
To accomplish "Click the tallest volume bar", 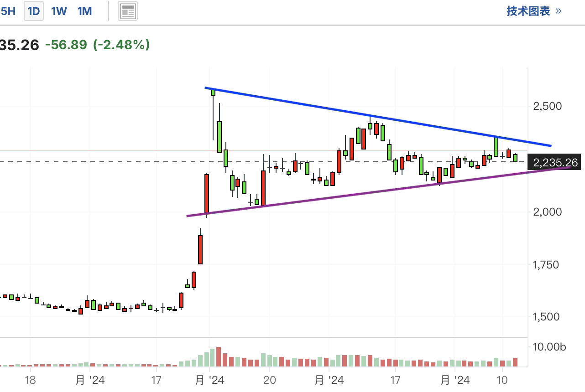I will [x=219, y=357].
